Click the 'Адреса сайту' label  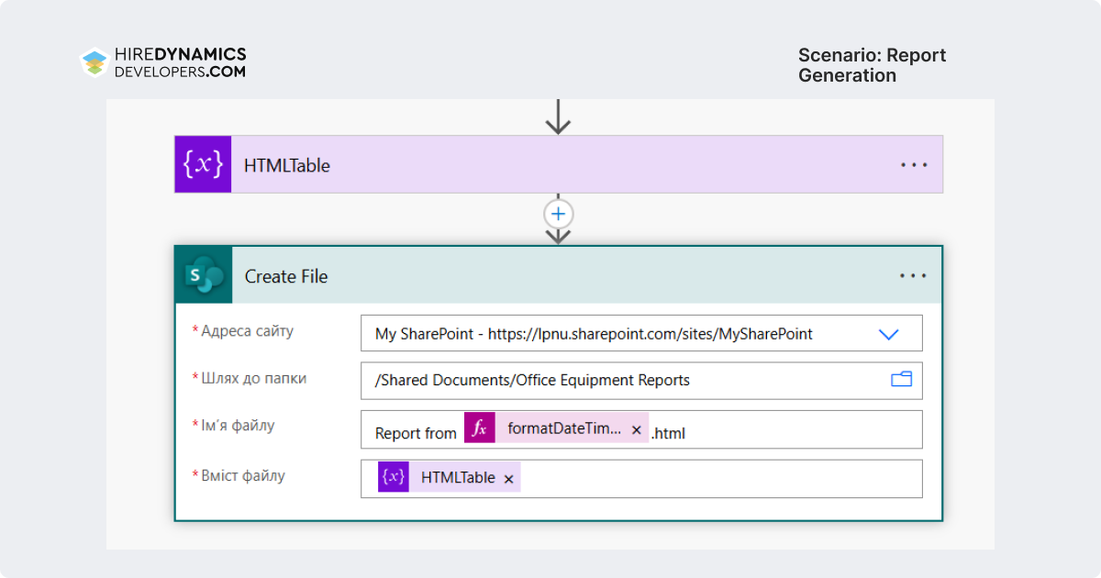coord(248,331)
